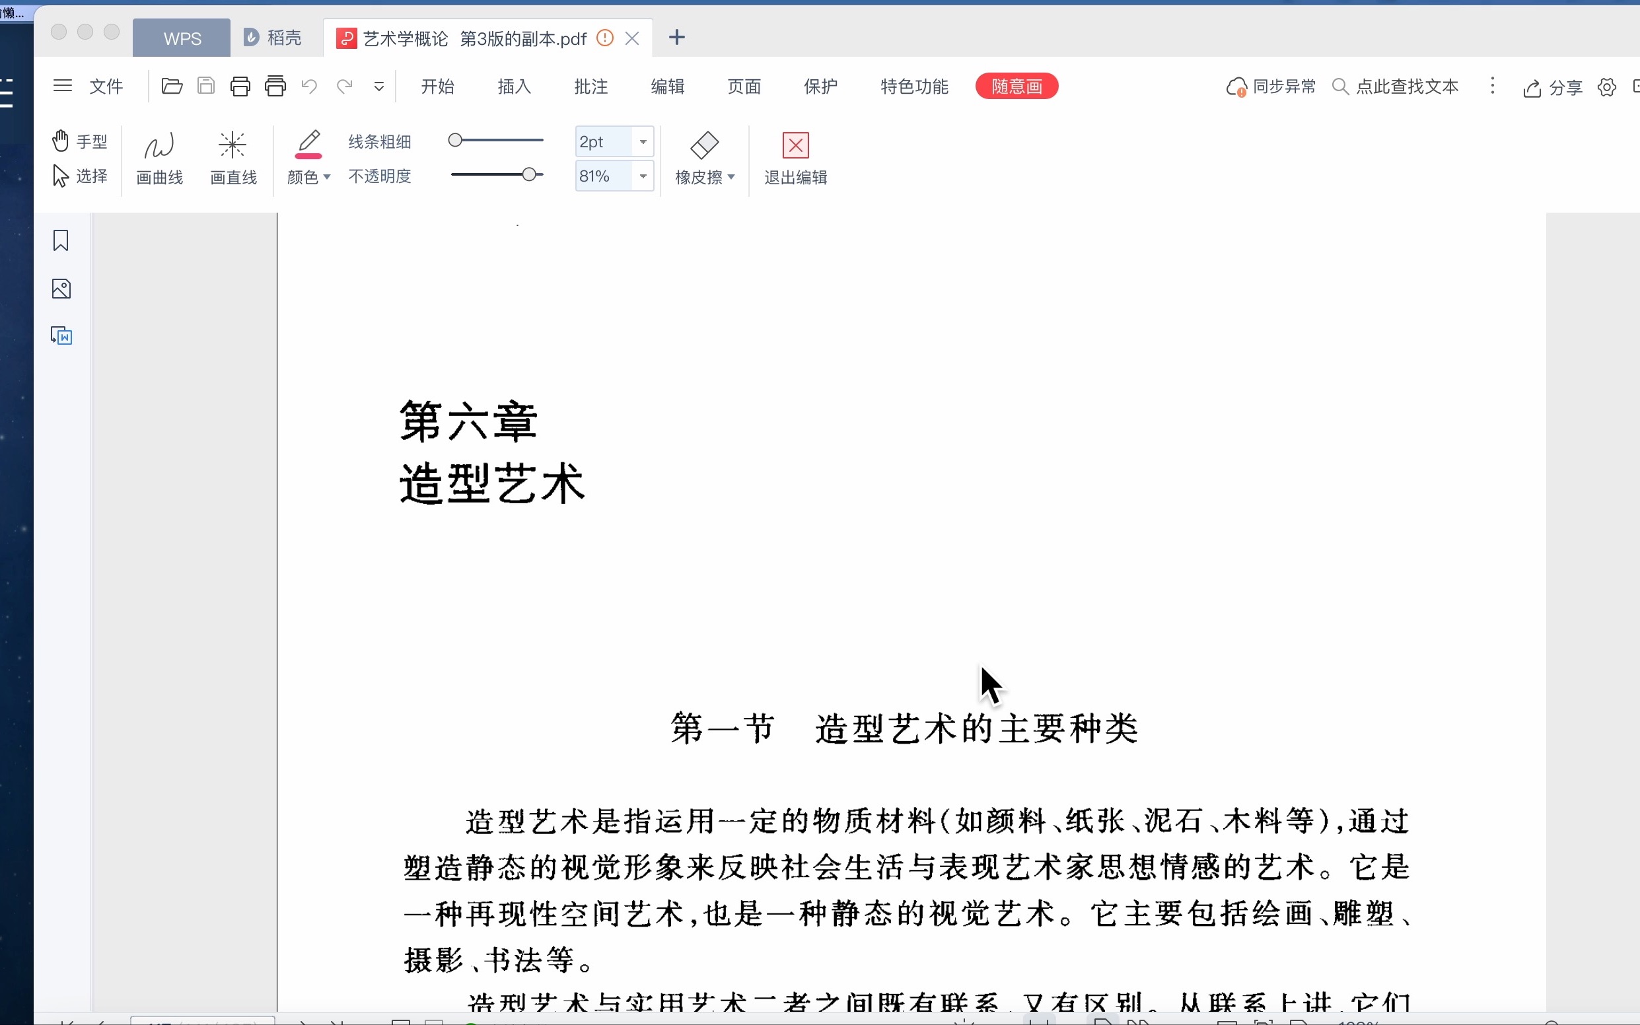The image size is (1640, 1025).
Task: Undo the last action
Action: click(309, 86)
